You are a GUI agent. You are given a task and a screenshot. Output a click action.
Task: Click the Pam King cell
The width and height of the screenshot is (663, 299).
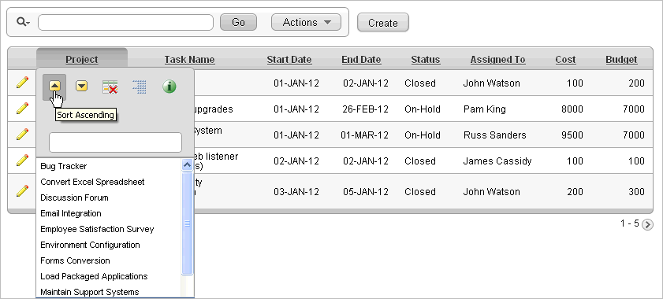tap(485, 109)
